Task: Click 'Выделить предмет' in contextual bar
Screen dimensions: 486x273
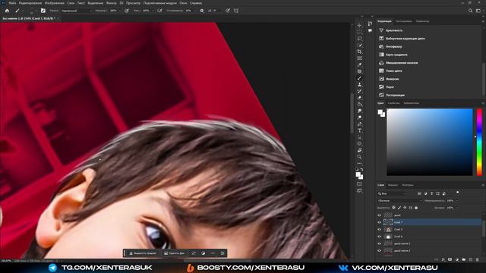Action: coord(143,253)
